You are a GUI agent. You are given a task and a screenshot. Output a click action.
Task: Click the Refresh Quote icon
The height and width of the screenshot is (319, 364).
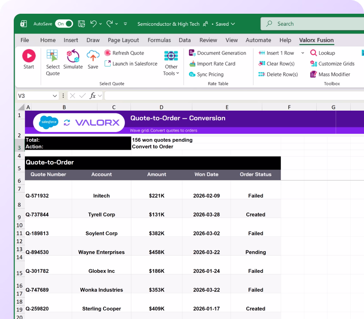107,53
